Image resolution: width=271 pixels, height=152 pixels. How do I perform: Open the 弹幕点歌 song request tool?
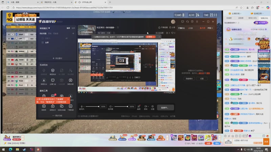[70, 81]
